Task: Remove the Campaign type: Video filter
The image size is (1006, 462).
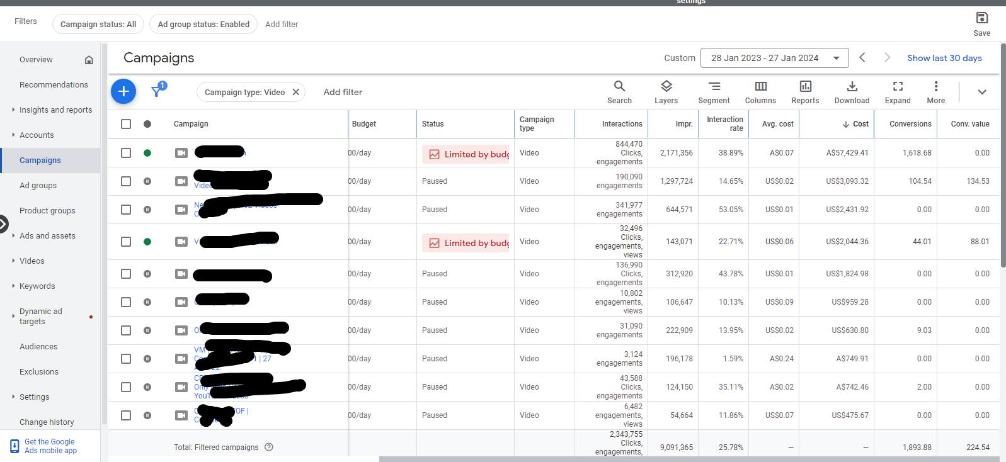Action: pos(296,92)
